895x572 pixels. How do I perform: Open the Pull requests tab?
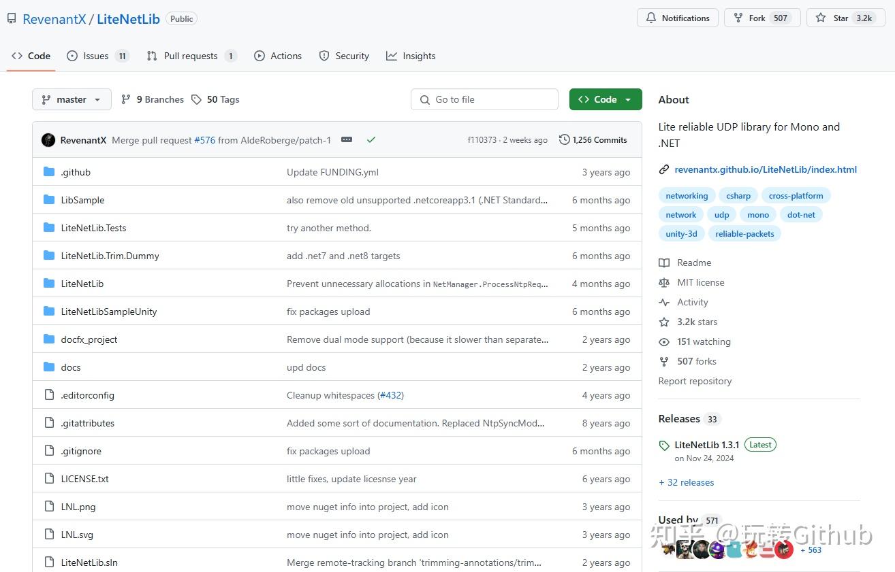191,56
